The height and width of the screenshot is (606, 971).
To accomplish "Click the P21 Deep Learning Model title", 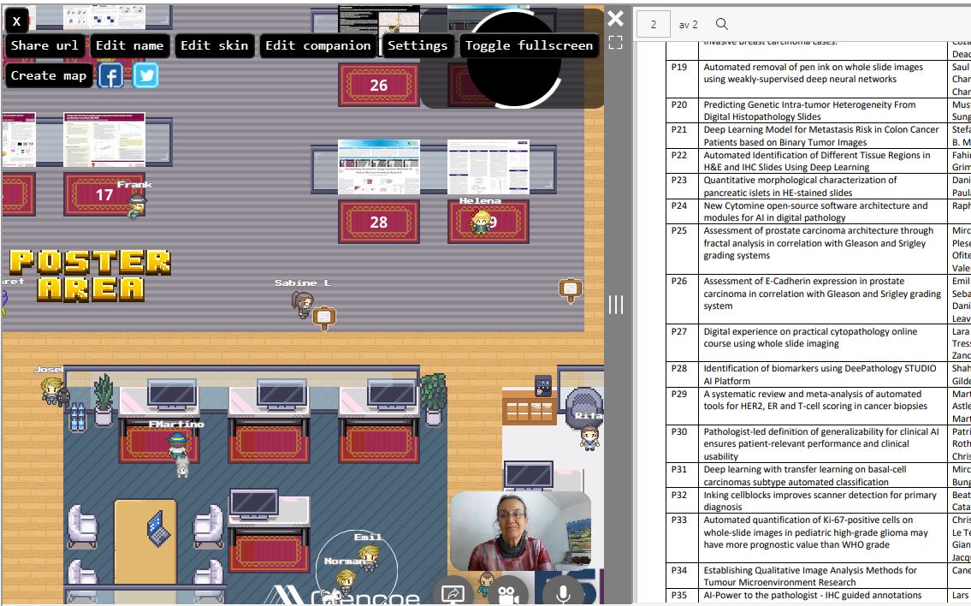I will tap(821, 136).
